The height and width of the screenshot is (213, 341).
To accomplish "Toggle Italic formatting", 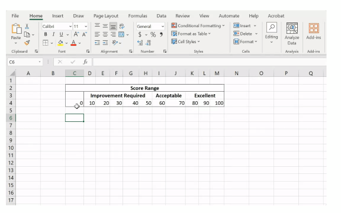I will pyautogui.click(x=53, y=34).
